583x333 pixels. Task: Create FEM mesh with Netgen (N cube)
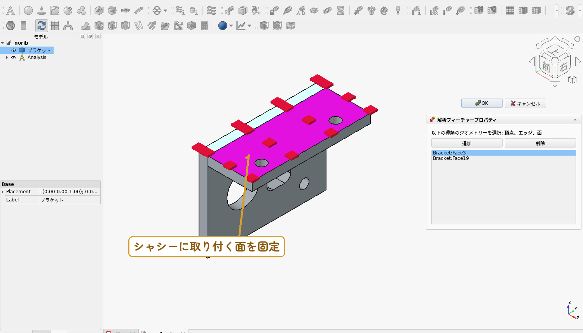coord(478,10)
